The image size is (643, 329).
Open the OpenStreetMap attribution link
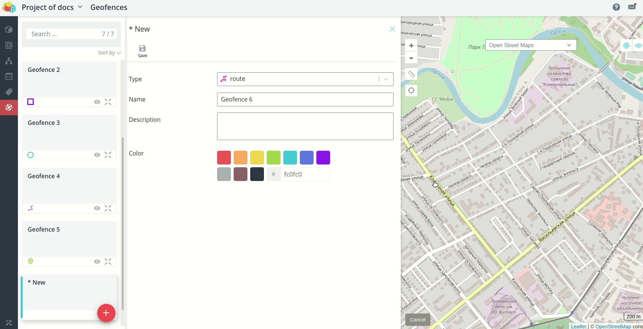pos(613,326)
